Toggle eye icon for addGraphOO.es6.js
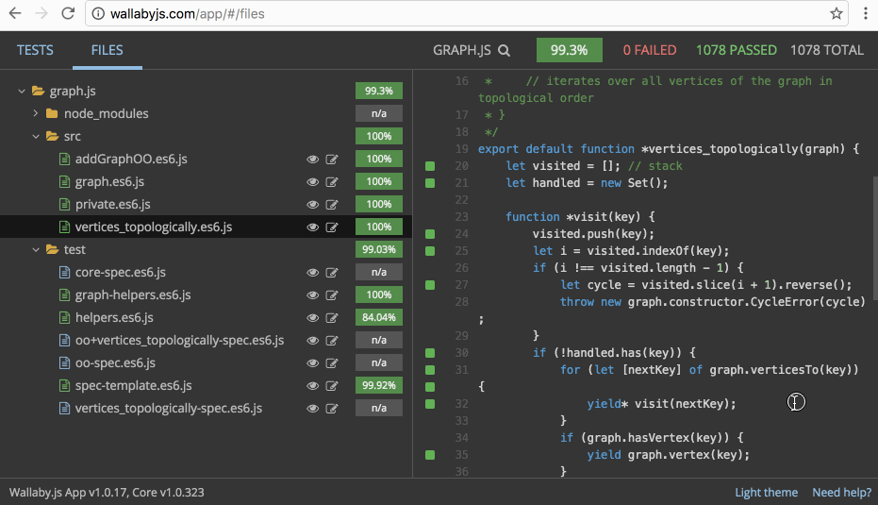Viewport: 878px width, 505px height. [x=312, y=160]
